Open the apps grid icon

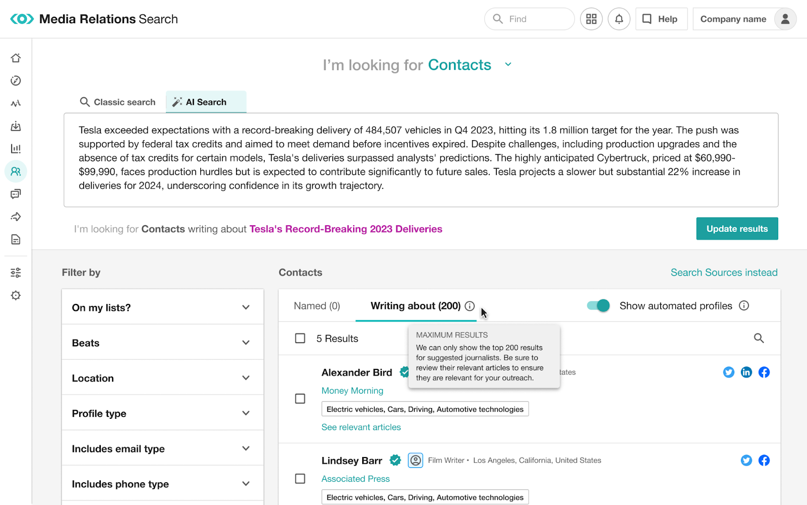(x=591, y=19)
